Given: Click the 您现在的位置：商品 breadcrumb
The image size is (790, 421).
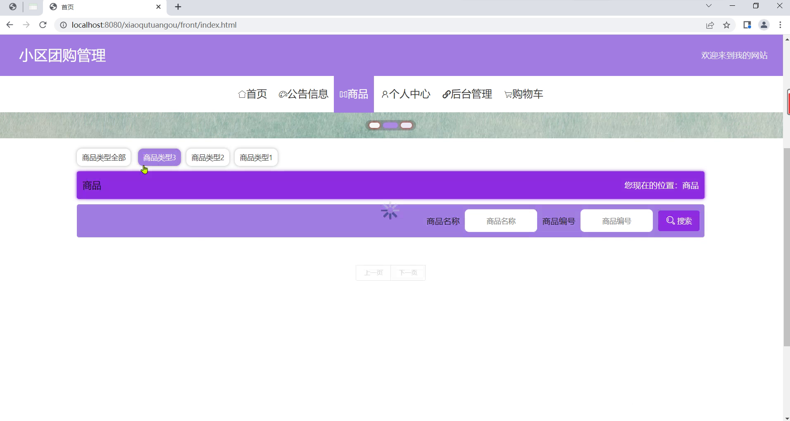Looking at the screenshot, I should coord(661,185).
